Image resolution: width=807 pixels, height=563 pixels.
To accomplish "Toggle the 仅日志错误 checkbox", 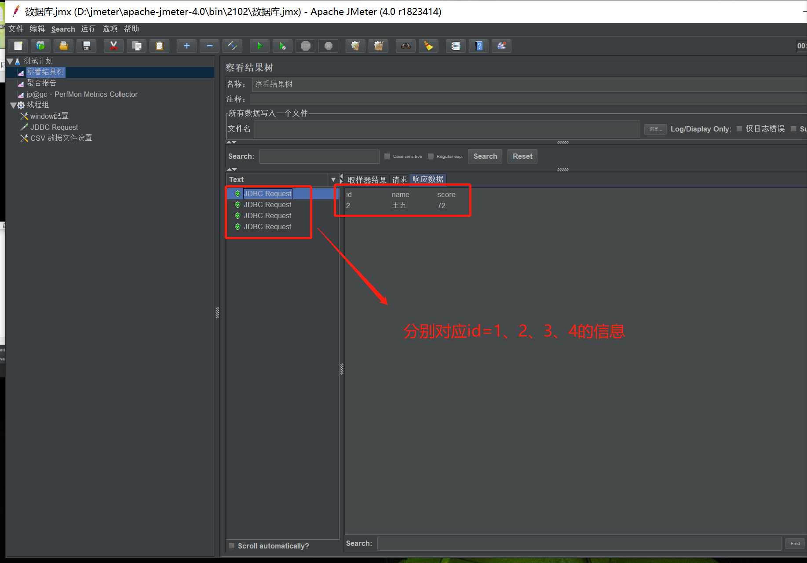I will tap(739, 129).
